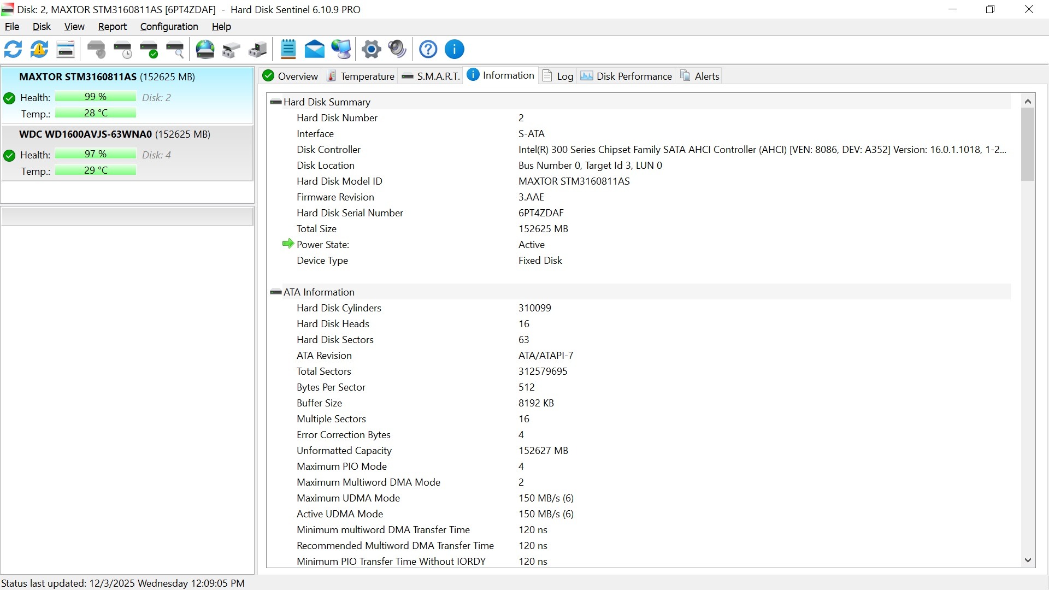Click the blue envelope e-mail icon

tap(315, 50)
